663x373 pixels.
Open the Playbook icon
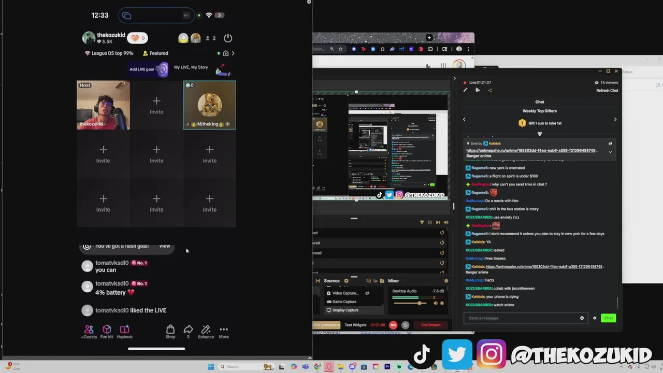coord(124,332)
